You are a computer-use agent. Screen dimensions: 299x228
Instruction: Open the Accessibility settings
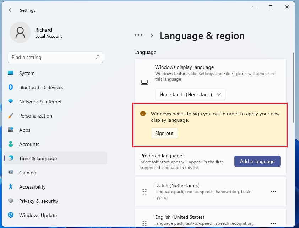[32, 187]
